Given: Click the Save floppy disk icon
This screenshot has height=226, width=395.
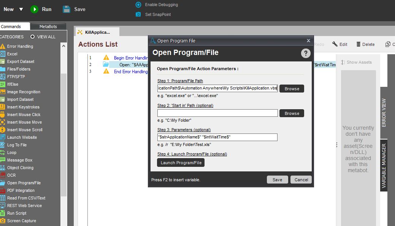Looking at the screenshot, I should (67, 9).
